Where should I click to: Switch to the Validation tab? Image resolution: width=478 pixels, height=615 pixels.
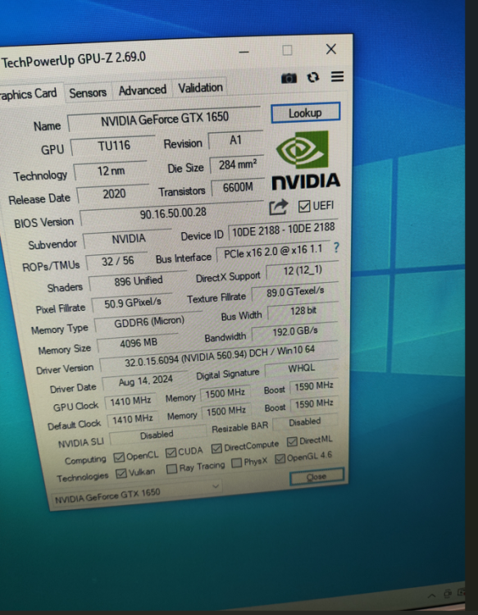[x=200, y=88]
